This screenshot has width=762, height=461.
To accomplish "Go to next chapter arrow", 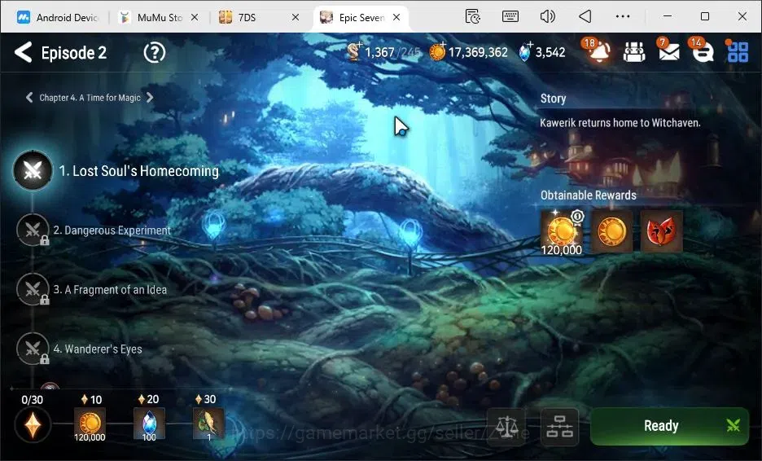I will coord(150,97).
